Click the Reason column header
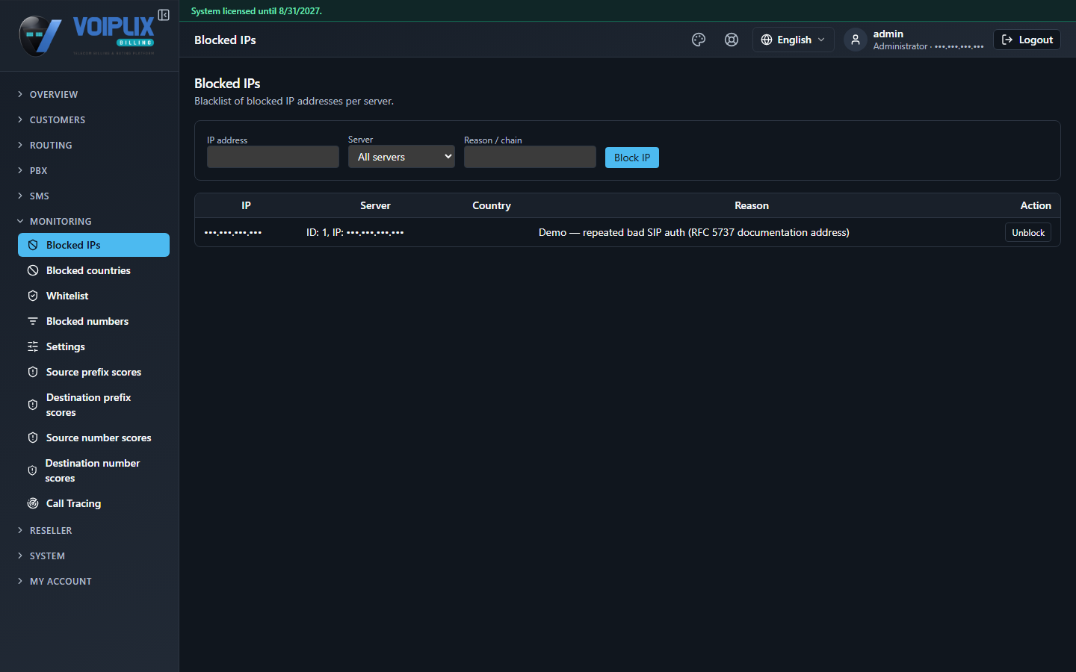 click(752, 205)
